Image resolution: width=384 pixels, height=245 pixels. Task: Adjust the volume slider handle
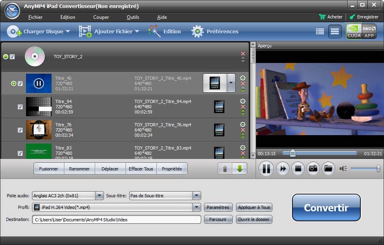pyautogui.click(x=378, y=168)
